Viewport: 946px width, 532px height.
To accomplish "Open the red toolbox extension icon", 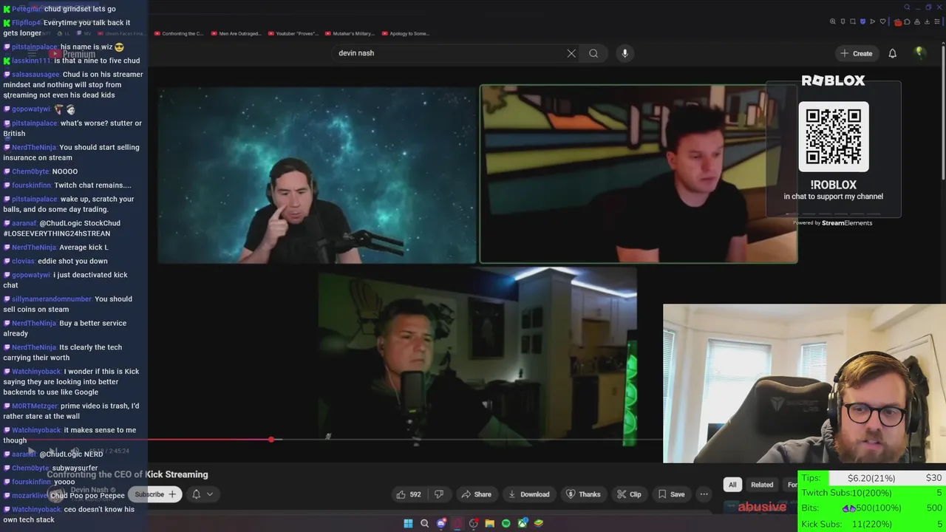I will [x=898, y=22].
